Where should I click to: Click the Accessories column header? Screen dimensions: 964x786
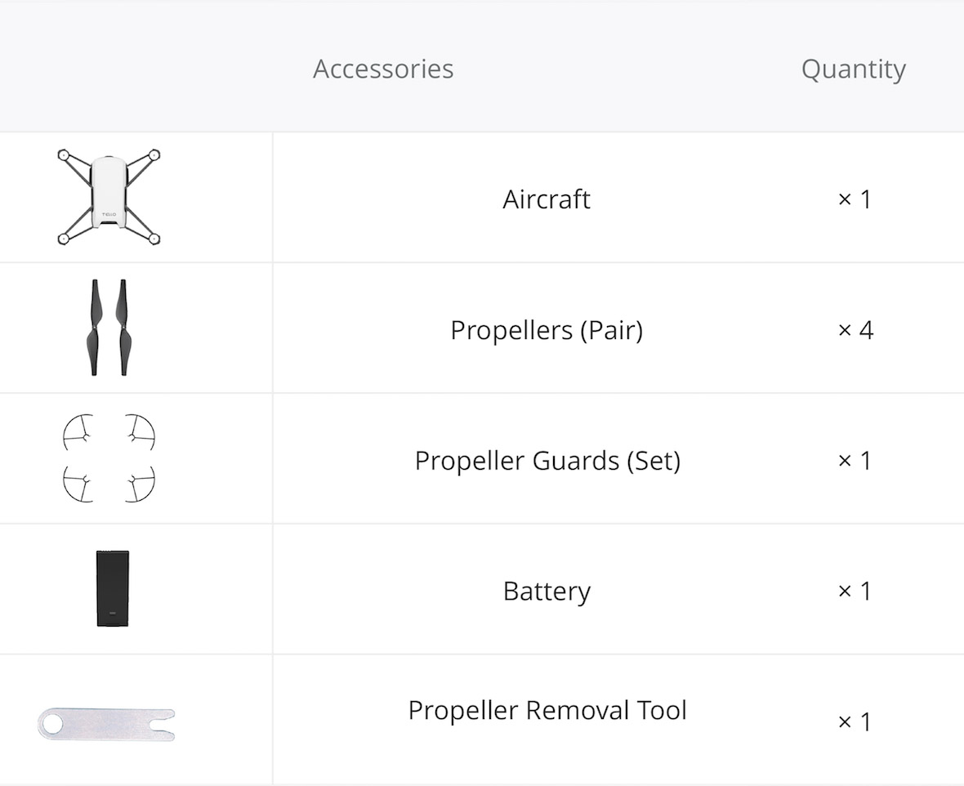[383, 69]
